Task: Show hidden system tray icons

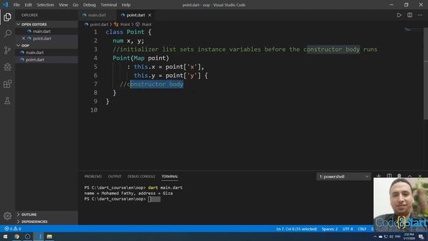Action: 374,236
